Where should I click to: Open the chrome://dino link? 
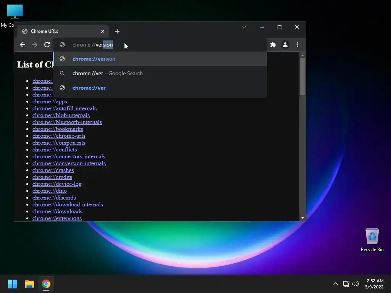pyautogui.click(x=49, y=191)
